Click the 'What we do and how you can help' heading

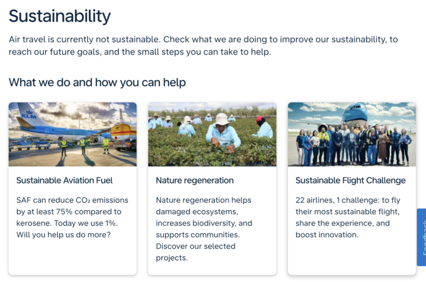click(97, 82)
